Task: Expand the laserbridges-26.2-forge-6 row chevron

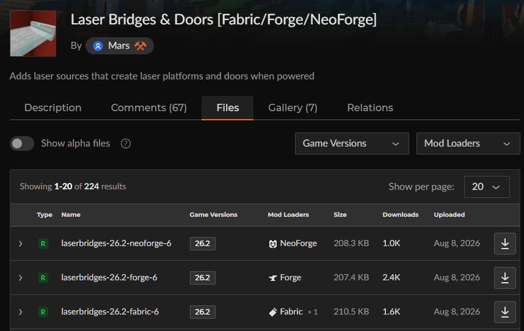Action: pos(20,277)
